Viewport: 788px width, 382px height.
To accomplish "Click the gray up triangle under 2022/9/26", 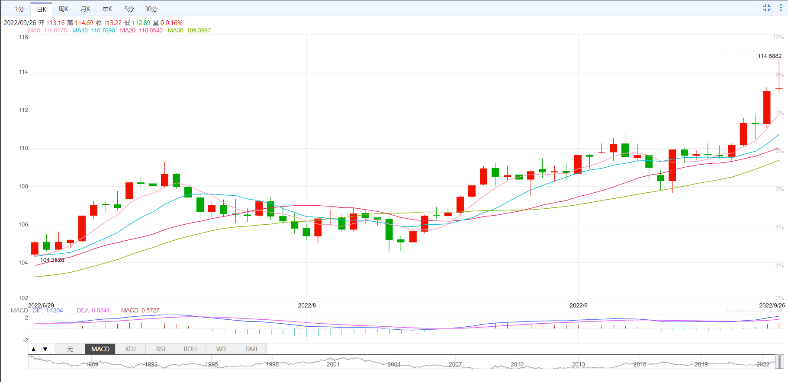I will (x=771, y=310).
